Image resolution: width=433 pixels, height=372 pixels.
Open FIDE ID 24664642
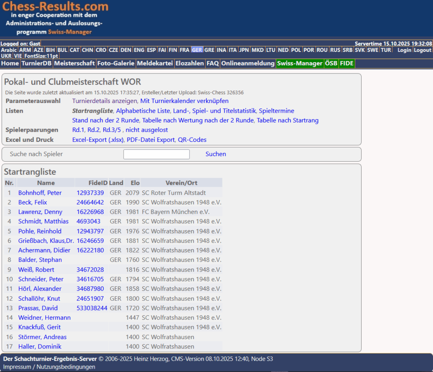pyautogui.click(x=90, y=202)
